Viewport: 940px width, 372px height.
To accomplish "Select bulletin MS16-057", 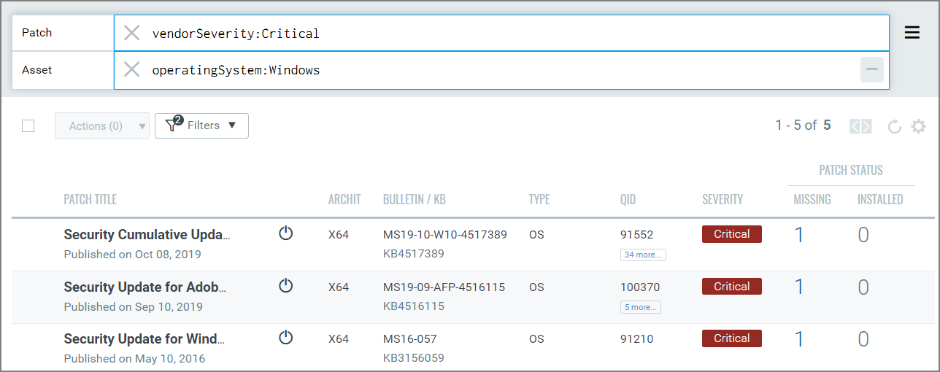I will [410, 339].
